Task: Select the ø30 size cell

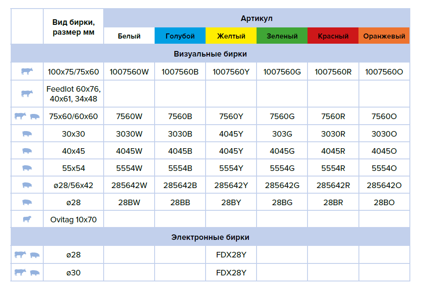Action: 73,273
